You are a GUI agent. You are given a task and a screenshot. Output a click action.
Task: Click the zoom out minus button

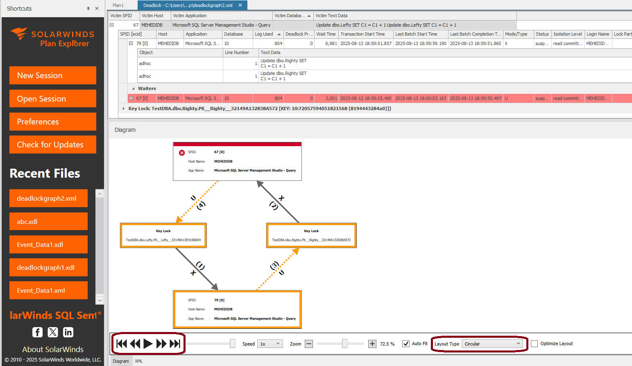pyautogui.click(x=309, y=344)
